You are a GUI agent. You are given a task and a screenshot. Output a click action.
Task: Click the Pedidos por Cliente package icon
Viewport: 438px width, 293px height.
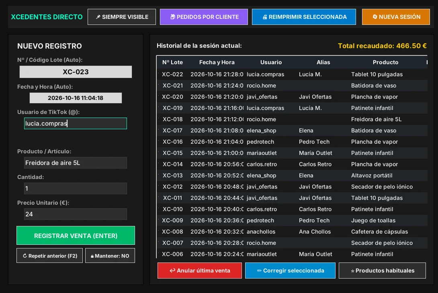coord(173,17)
